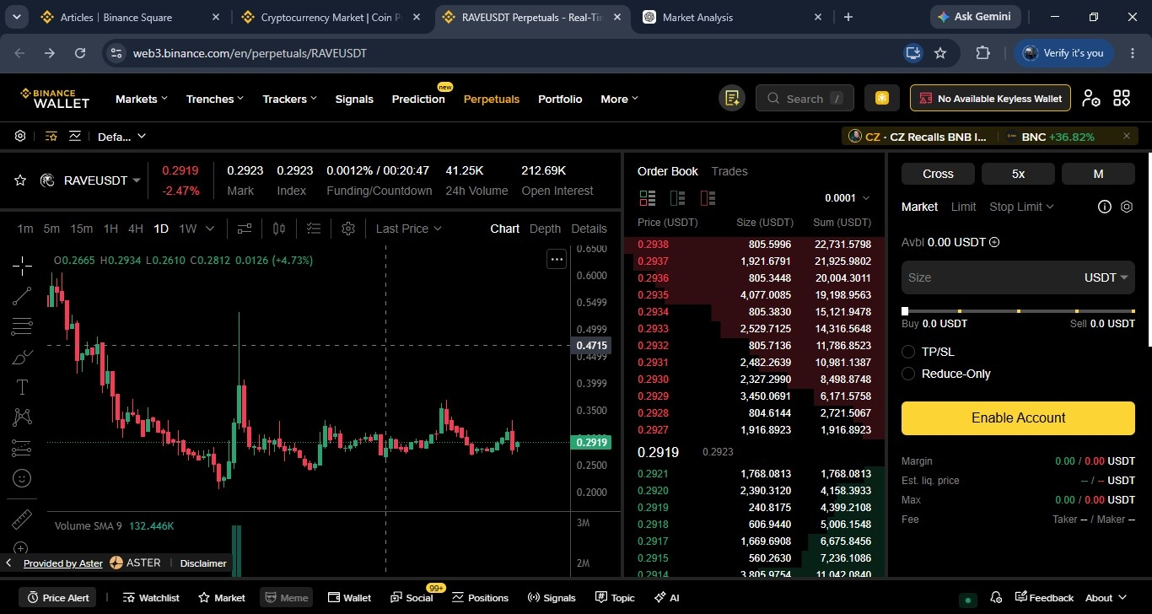Close the CZ news ticker banner

point(1127,136)
